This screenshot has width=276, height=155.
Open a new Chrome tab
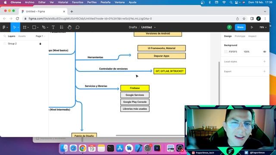72,12
